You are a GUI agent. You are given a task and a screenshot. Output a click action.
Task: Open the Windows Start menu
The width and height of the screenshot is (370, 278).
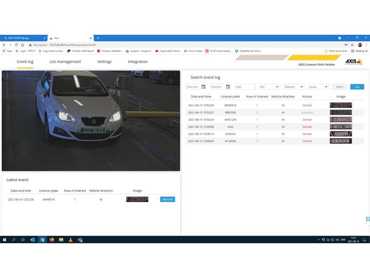click(x=4, y=240)
